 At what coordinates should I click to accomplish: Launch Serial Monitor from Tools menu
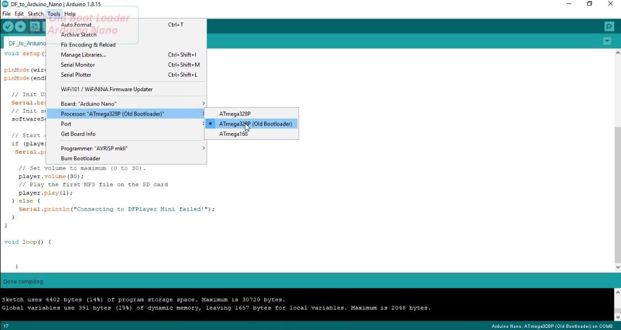point(126,65)
